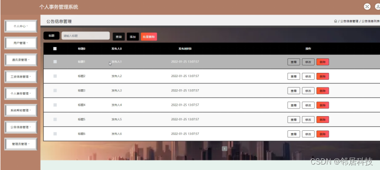
Task: Click the 添加 add button
Action: [x=133, y=37]
